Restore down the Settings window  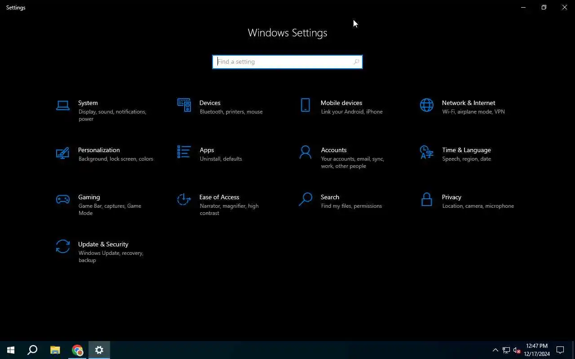[x=544, y=7]
